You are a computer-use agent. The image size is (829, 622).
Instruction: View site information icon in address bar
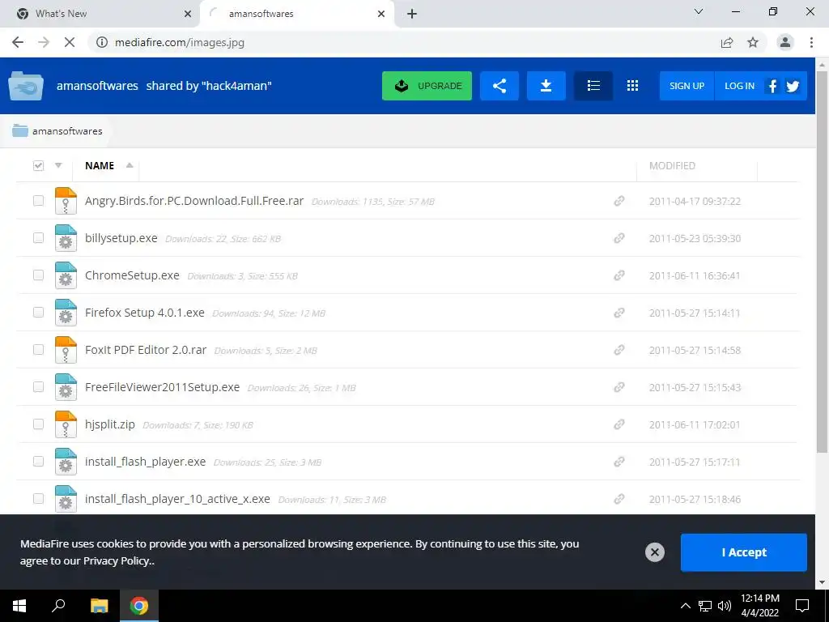pyautogui.click(x=102, y=42)
